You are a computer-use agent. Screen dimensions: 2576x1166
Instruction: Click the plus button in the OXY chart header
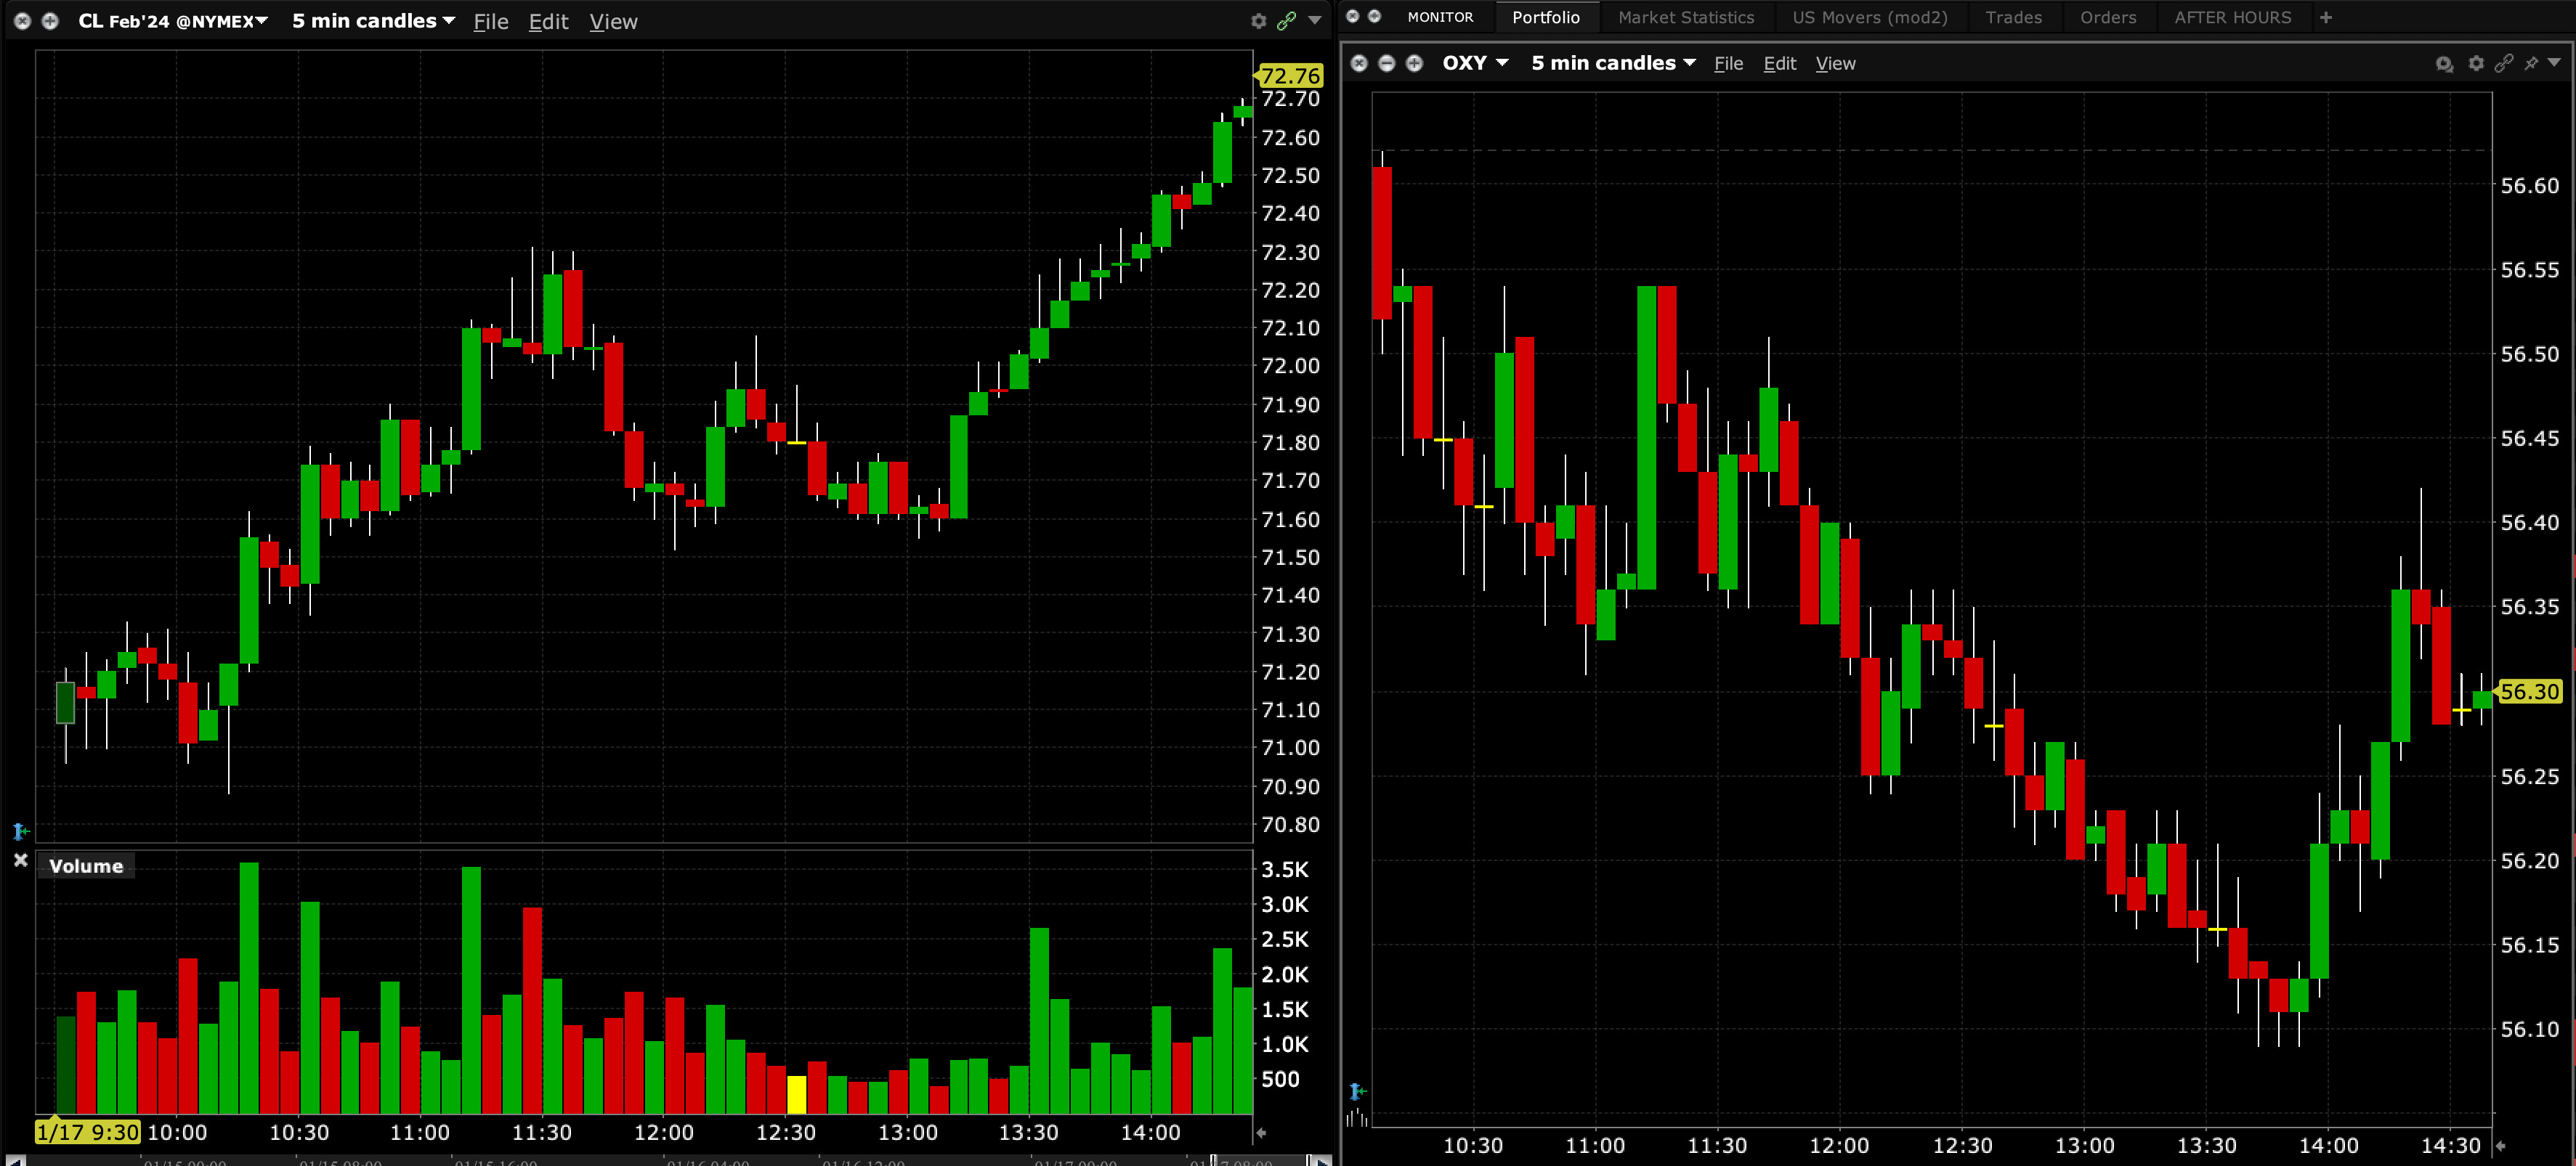click(1414, 63)
